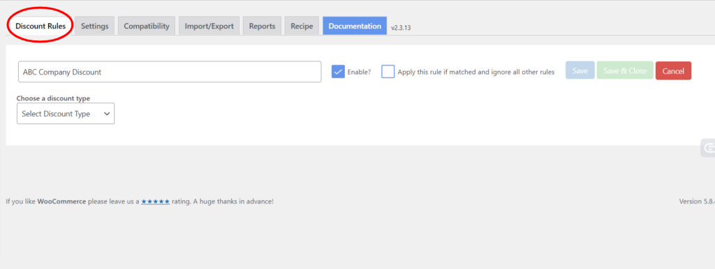View the Reports tab
The height and width of the screenshot is (269, 715).
click(x=263, y=26)
